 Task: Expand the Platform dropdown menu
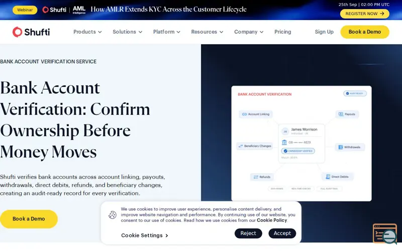coord(167,32)
